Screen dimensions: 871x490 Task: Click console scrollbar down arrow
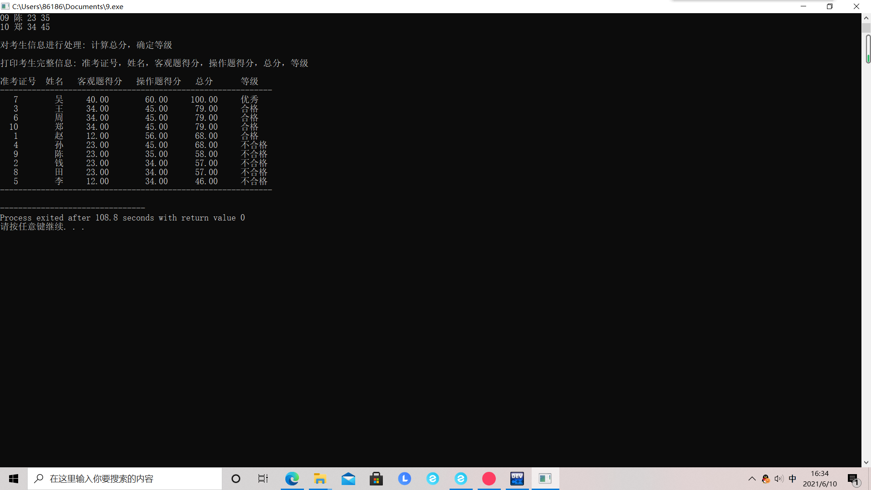point(866,462)
